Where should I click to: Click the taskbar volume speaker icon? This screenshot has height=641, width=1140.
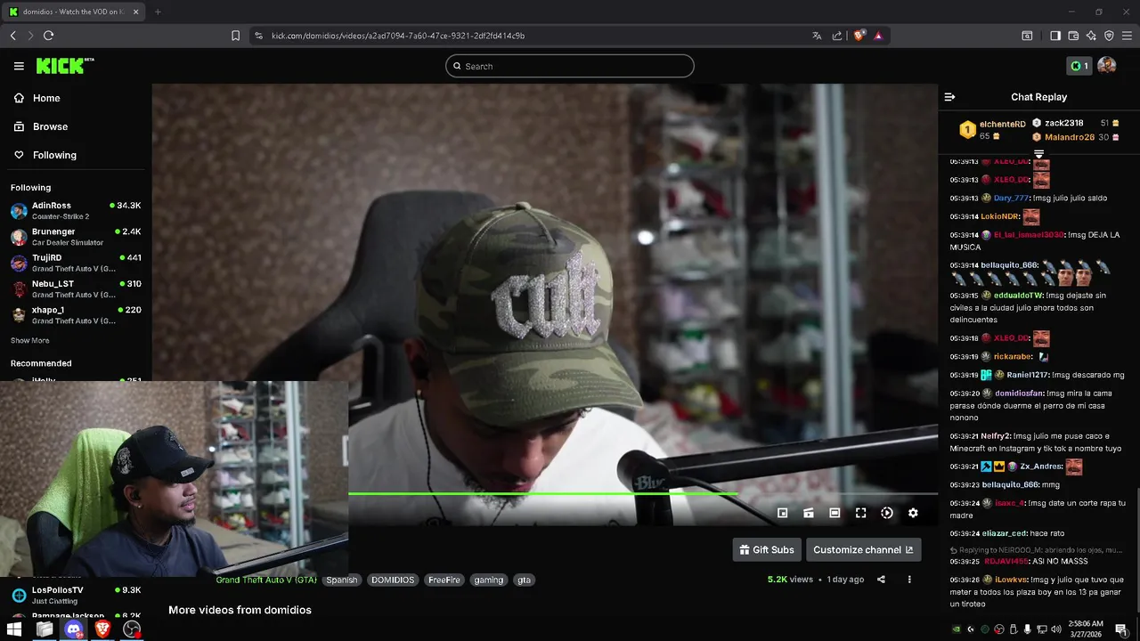[x=1056, y=629]
